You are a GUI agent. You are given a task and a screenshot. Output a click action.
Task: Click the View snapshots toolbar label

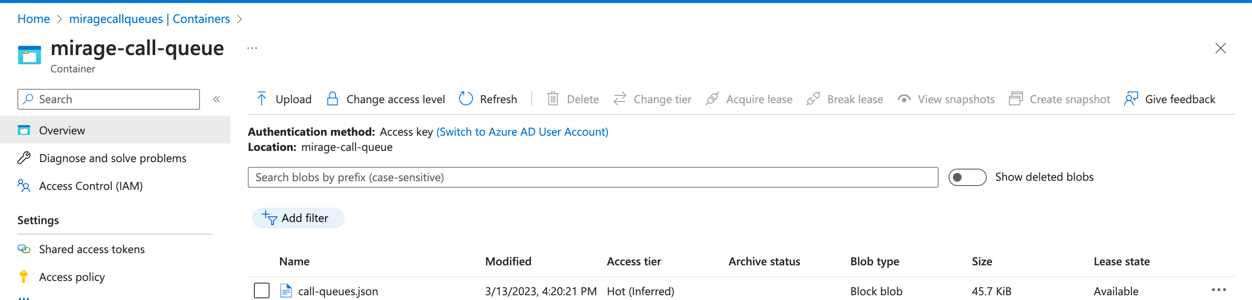coord(956,99)
